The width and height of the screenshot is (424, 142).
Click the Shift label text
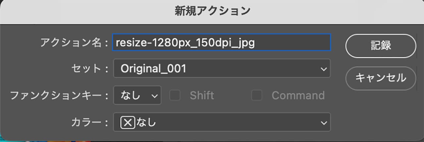(202, 96)
